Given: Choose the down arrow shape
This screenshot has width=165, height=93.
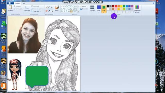Looking at the screenshot, I should point(62,11).
